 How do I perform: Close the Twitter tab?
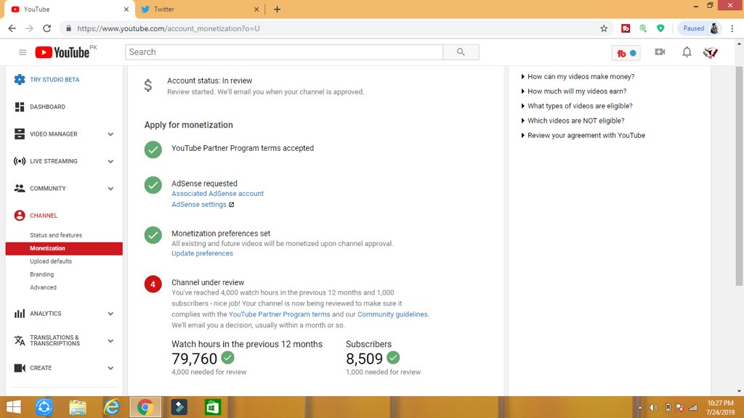[x=256, y=9]
